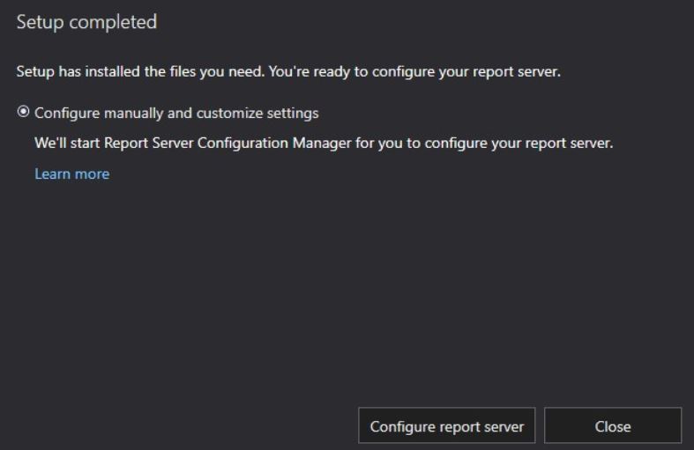
Task: Click the 'Setup has installed the files' message
Action: [288, 71]
